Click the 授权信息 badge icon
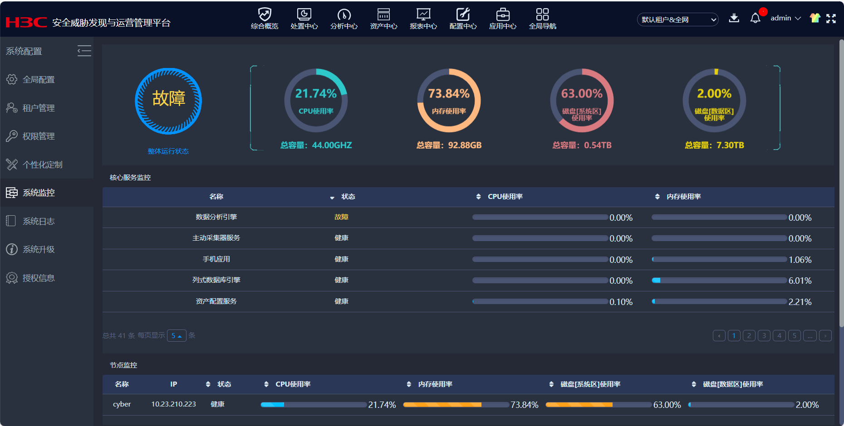Viewport: 844px width, 426px height. (x=12, y=278)
